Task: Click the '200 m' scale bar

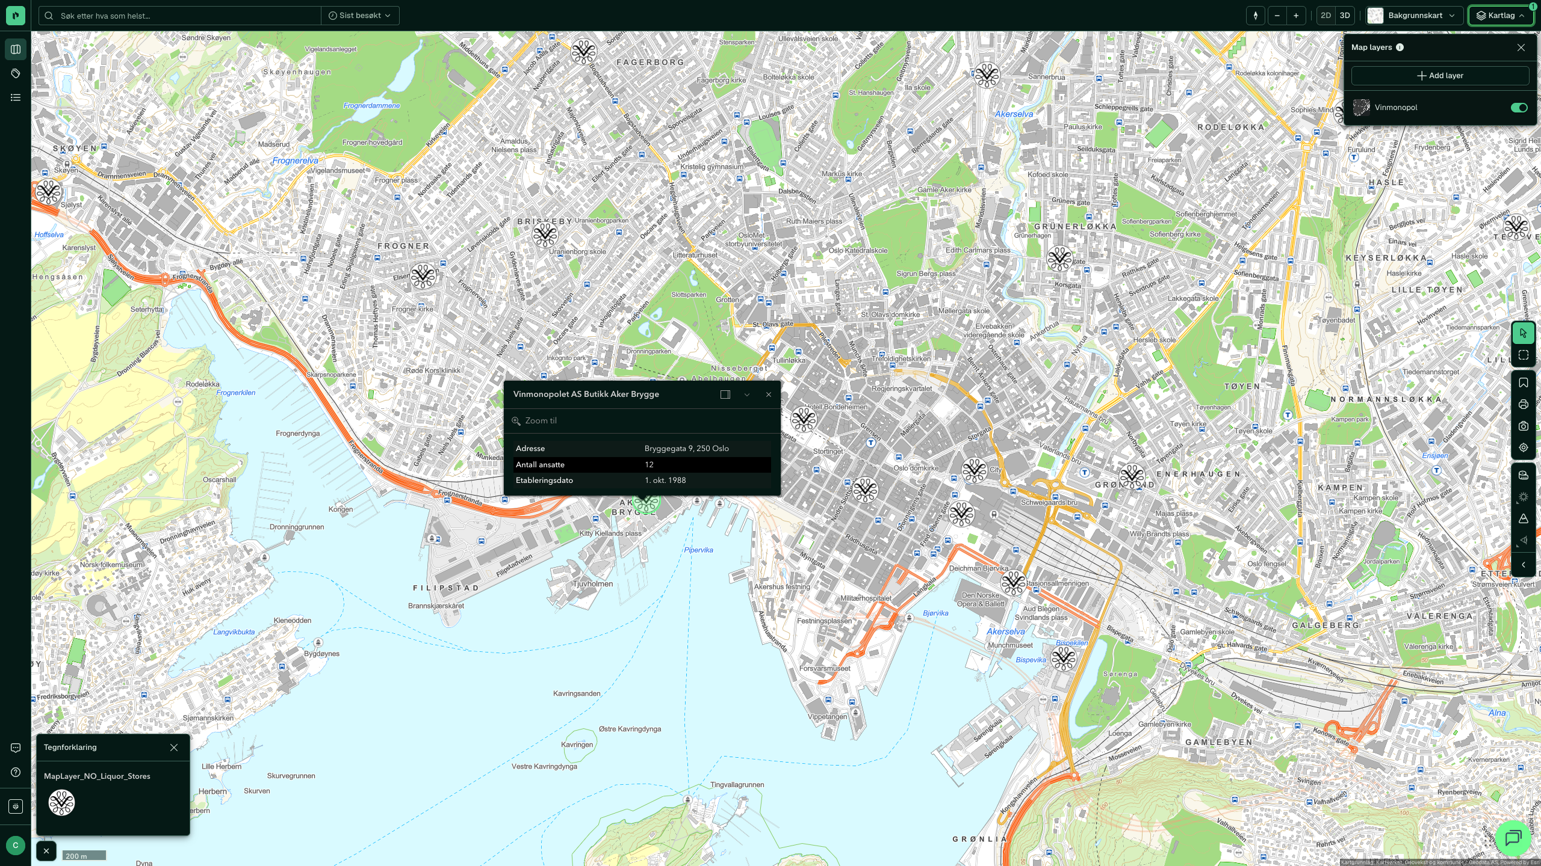Action: [x=84, y=855]
